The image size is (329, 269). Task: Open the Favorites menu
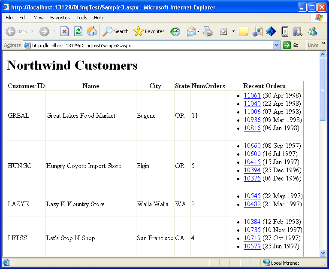pos(60,18)
